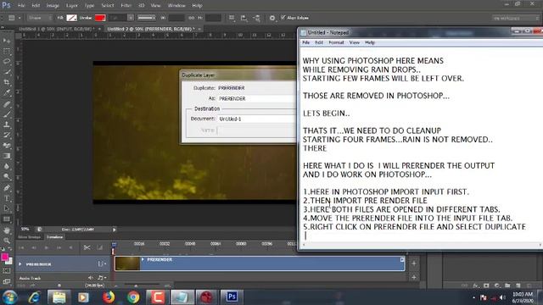The image size is (543, 305).
Task: Select the Dodge tool
Action: [6, 177]
